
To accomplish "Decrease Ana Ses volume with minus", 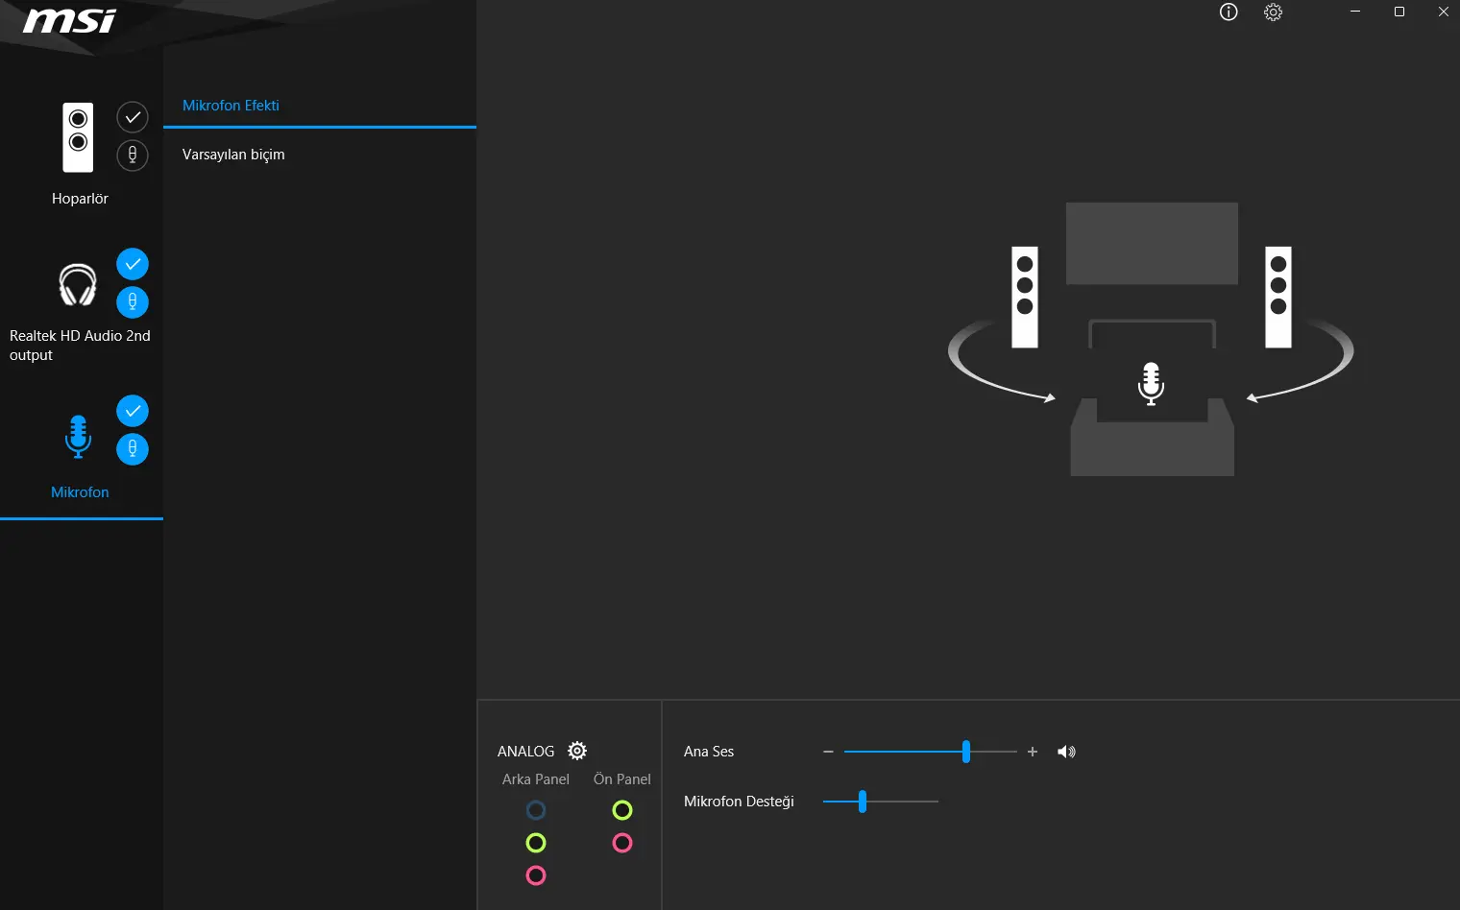I will 828,752.
